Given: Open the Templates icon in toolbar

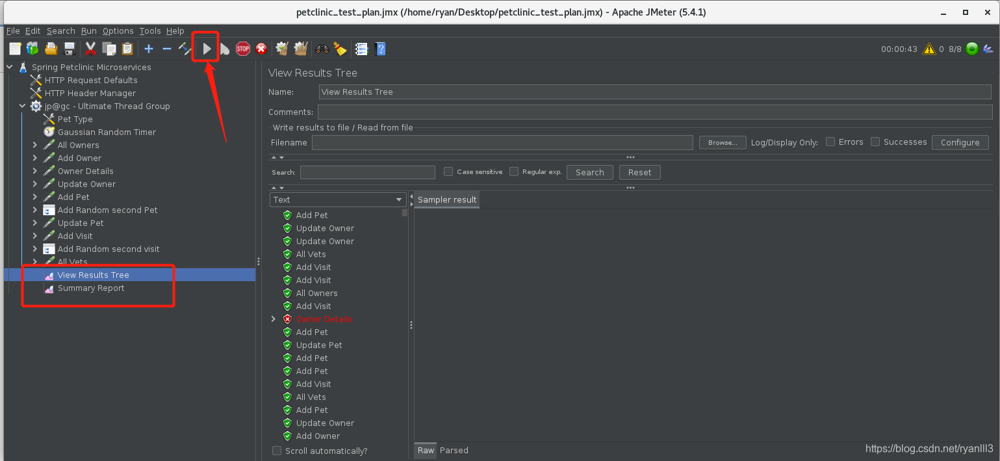Looking at the screenshot, I should pos(32,49).
